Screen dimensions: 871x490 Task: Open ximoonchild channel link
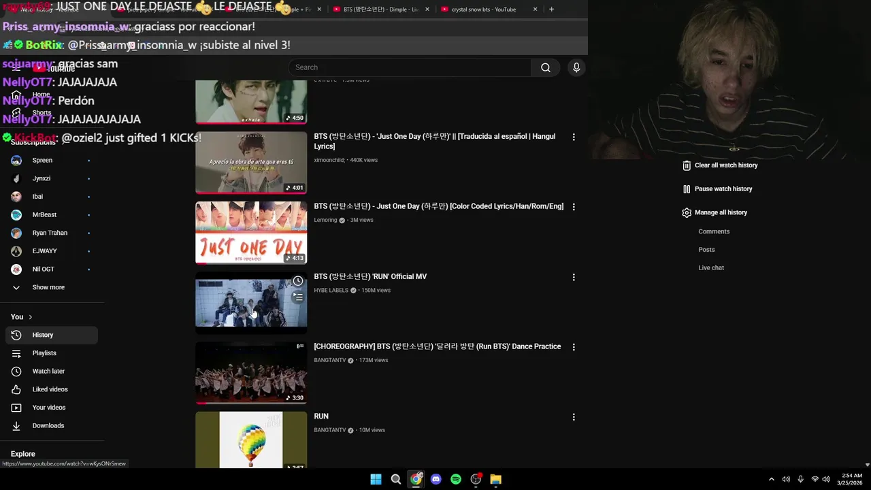329,161
